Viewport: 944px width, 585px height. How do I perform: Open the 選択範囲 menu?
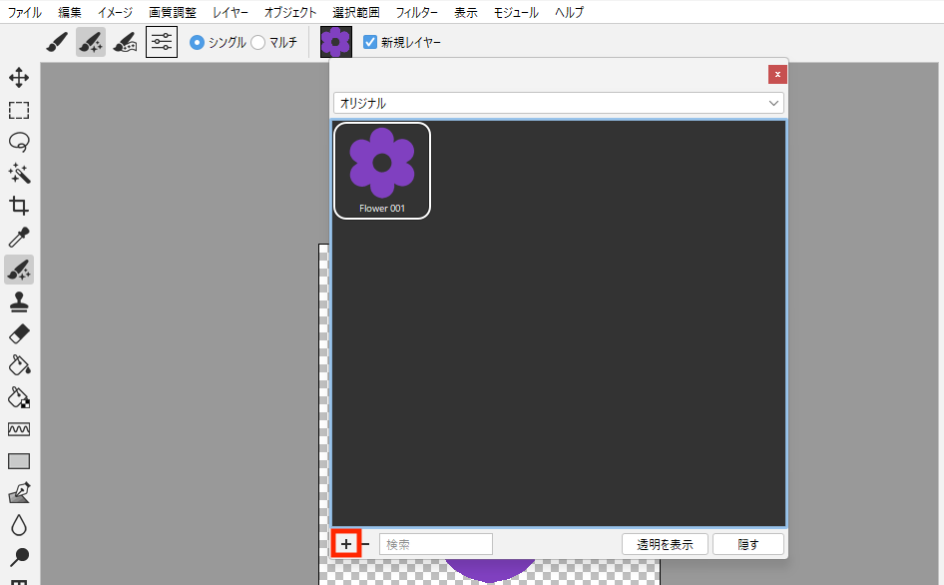(356, 12)
